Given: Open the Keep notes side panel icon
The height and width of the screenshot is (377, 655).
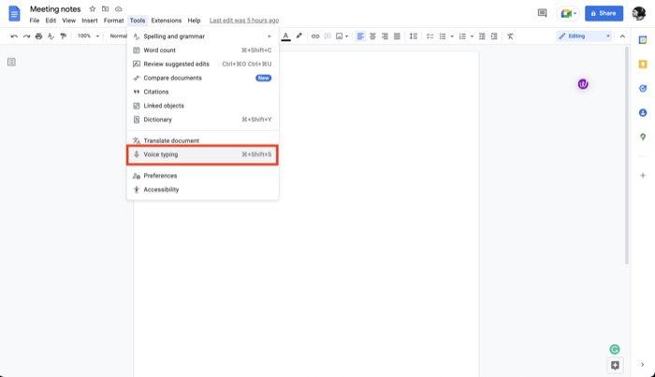Looking at the screenshot, I should 643,64.
